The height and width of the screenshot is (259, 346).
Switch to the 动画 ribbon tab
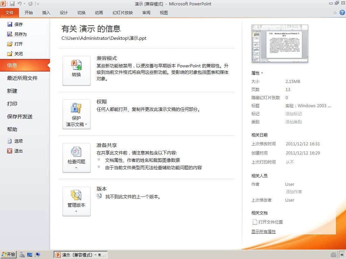coord(99,13)
